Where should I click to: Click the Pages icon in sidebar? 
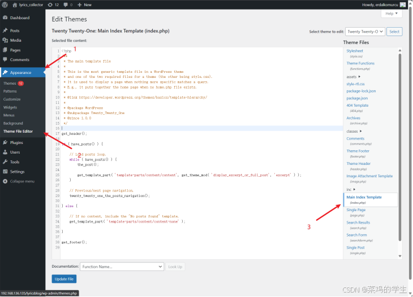click(5, 50)
